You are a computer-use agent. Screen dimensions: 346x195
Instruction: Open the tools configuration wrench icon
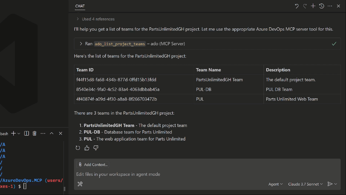point(80,184)
